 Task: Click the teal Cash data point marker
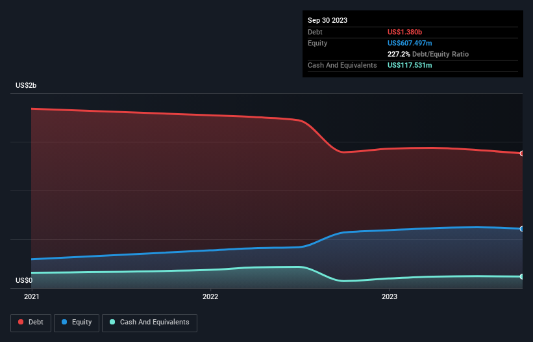[522, 277]
